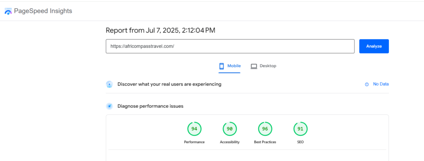Click the URL input field with africompasstravel.com

pyautogui.click(x=230, y=46)
